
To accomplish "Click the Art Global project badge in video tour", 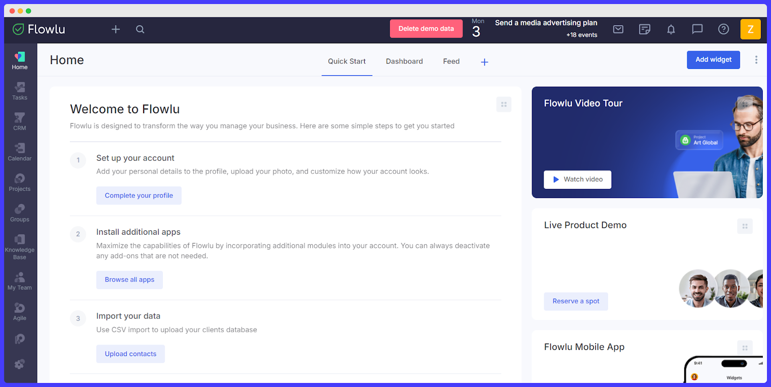I will (x=699, y=140).
